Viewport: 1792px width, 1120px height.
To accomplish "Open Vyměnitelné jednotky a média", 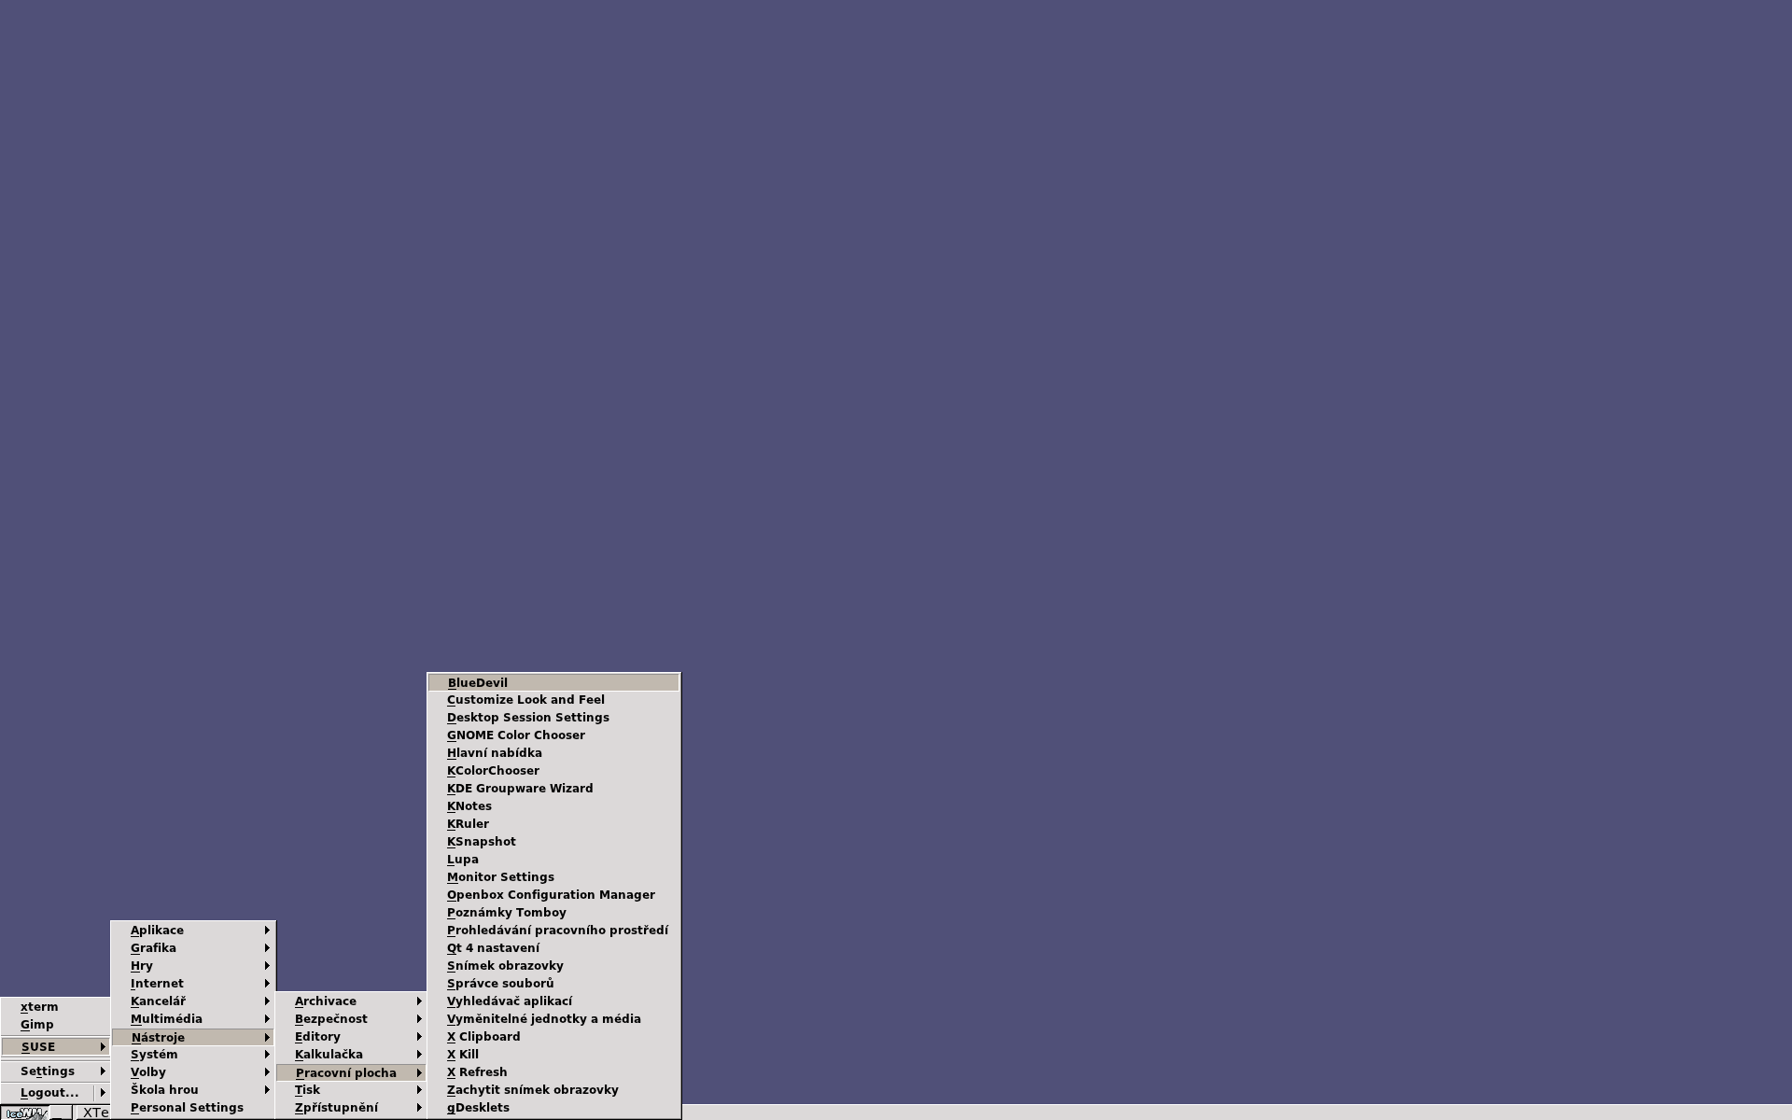I will (553, 1019).
